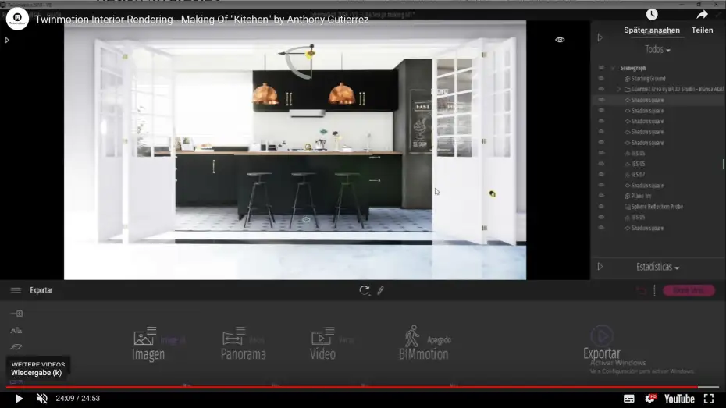Screen dimensions: 726x408
Task: Click the Starting Ground object icon
Action: click(x=628, y=79)
